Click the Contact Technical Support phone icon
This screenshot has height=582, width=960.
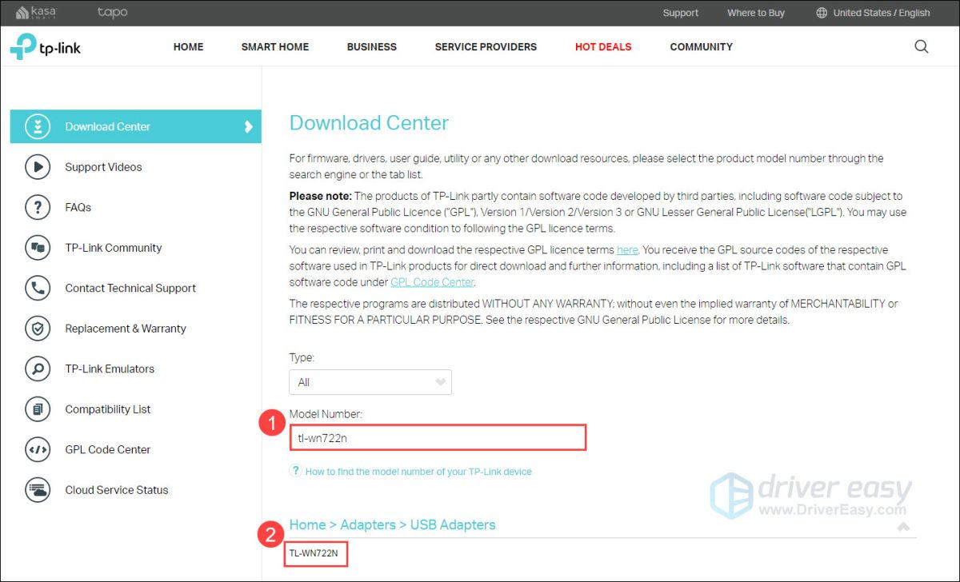38,288
